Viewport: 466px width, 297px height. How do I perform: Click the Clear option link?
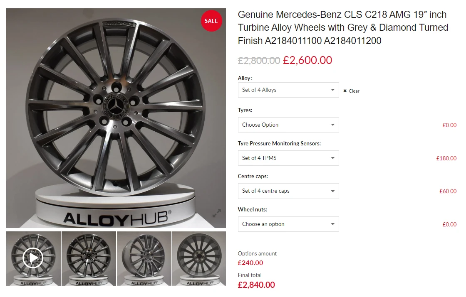pyautogui.click(x=354, y=91)
